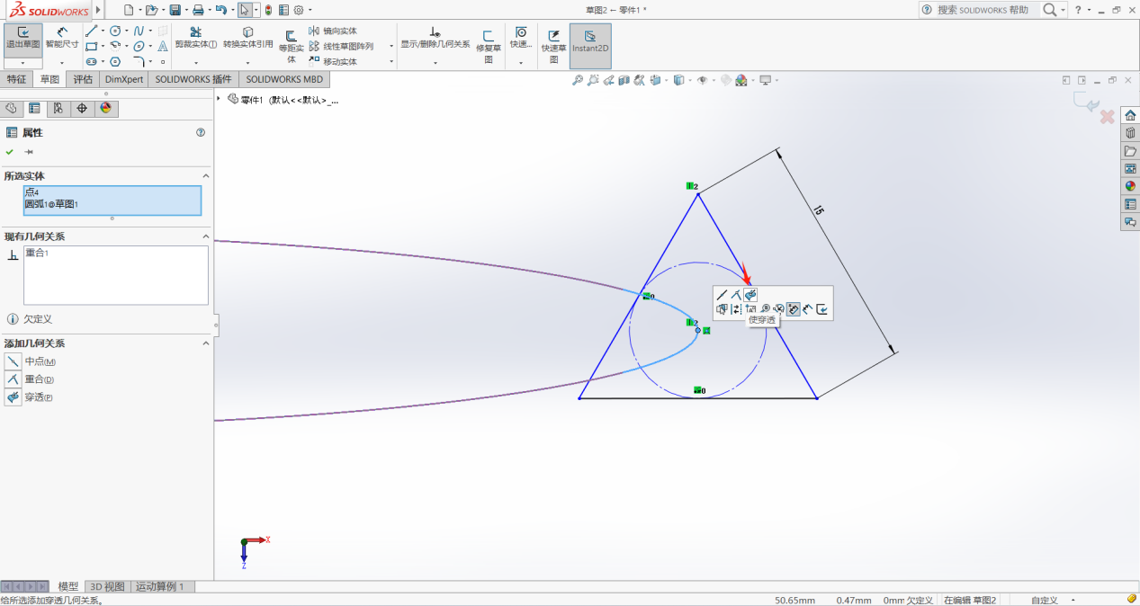1140x606 pixels.
Task: Collapse the Existing Relations (现有几何关系) section
Action: click(x=205, y=236)
